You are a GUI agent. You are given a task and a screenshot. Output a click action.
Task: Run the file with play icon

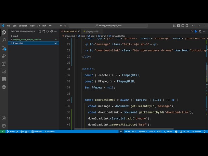[191, 32]
